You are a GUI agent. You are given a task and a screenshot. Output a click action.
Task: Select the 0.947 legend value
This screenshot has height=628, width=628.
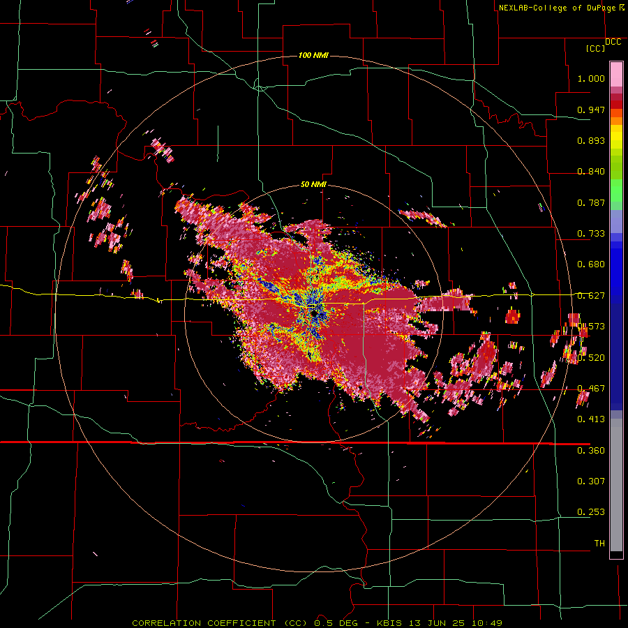coord(591,110)
